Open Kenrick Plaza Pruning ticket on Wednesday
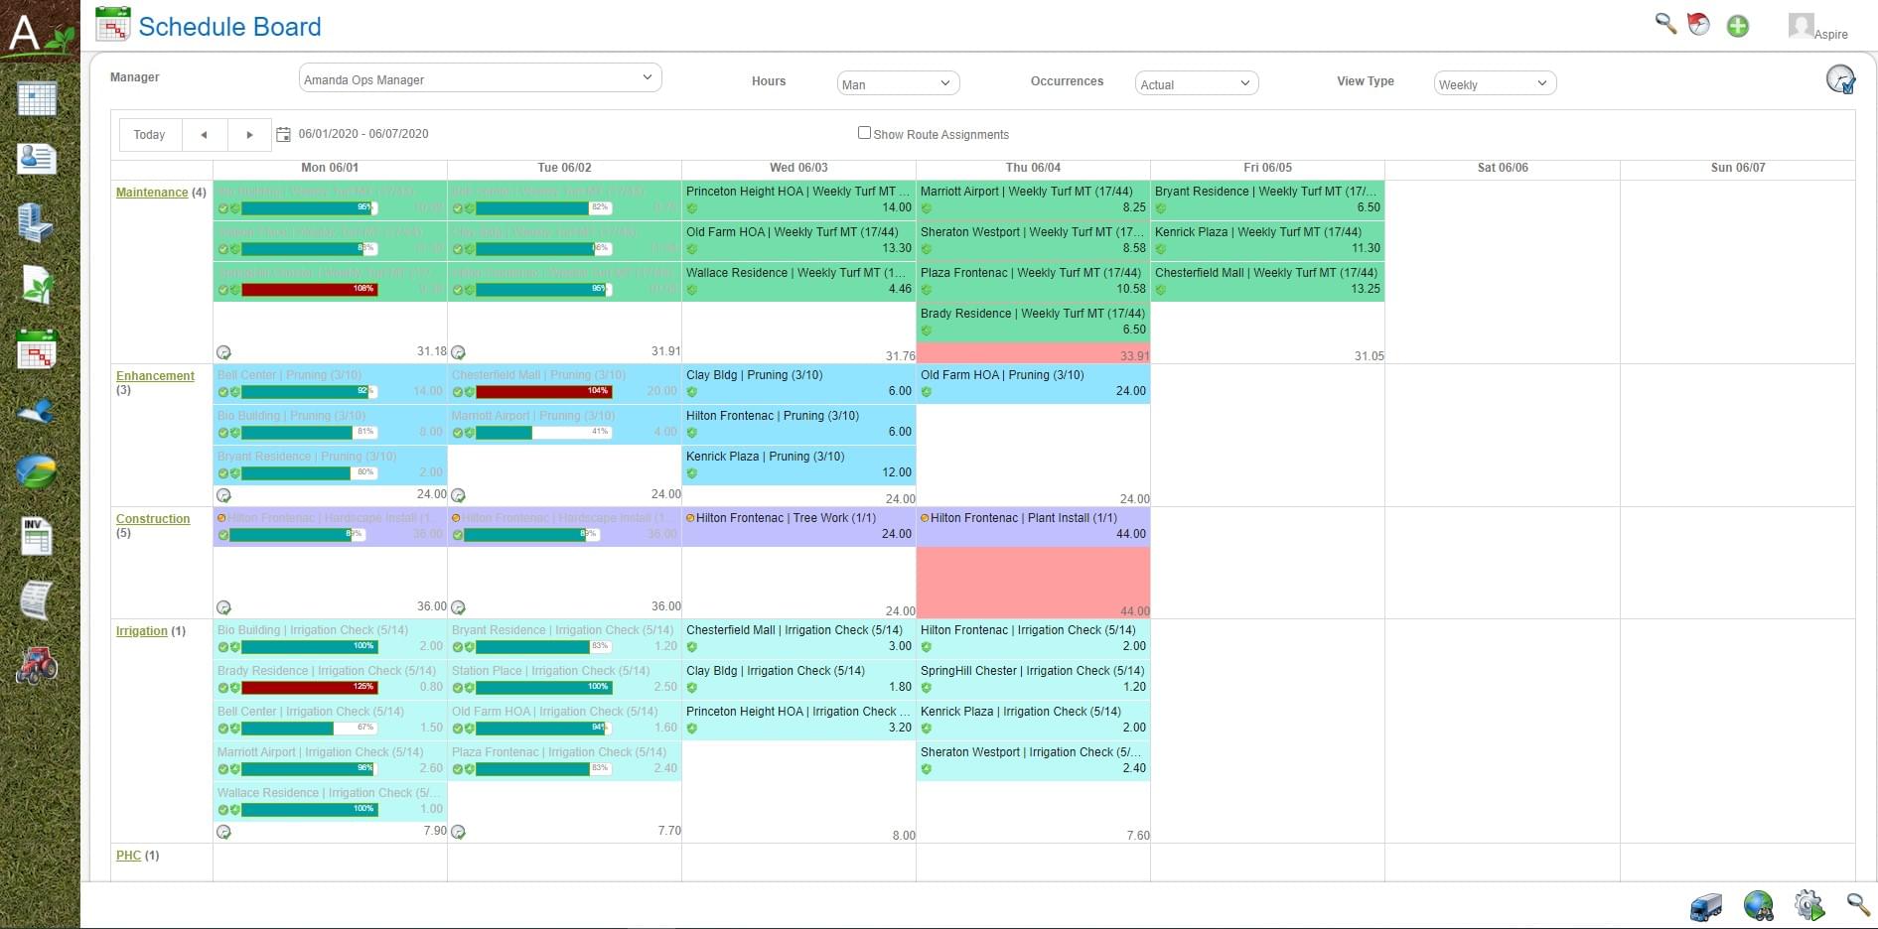This screenshot has height=929, width=1878. tap(798, 464)
